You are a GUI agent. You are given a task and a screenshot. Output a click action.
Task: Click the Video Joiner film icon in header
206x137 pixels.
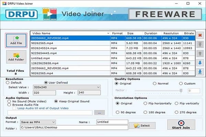pos(50,14)
